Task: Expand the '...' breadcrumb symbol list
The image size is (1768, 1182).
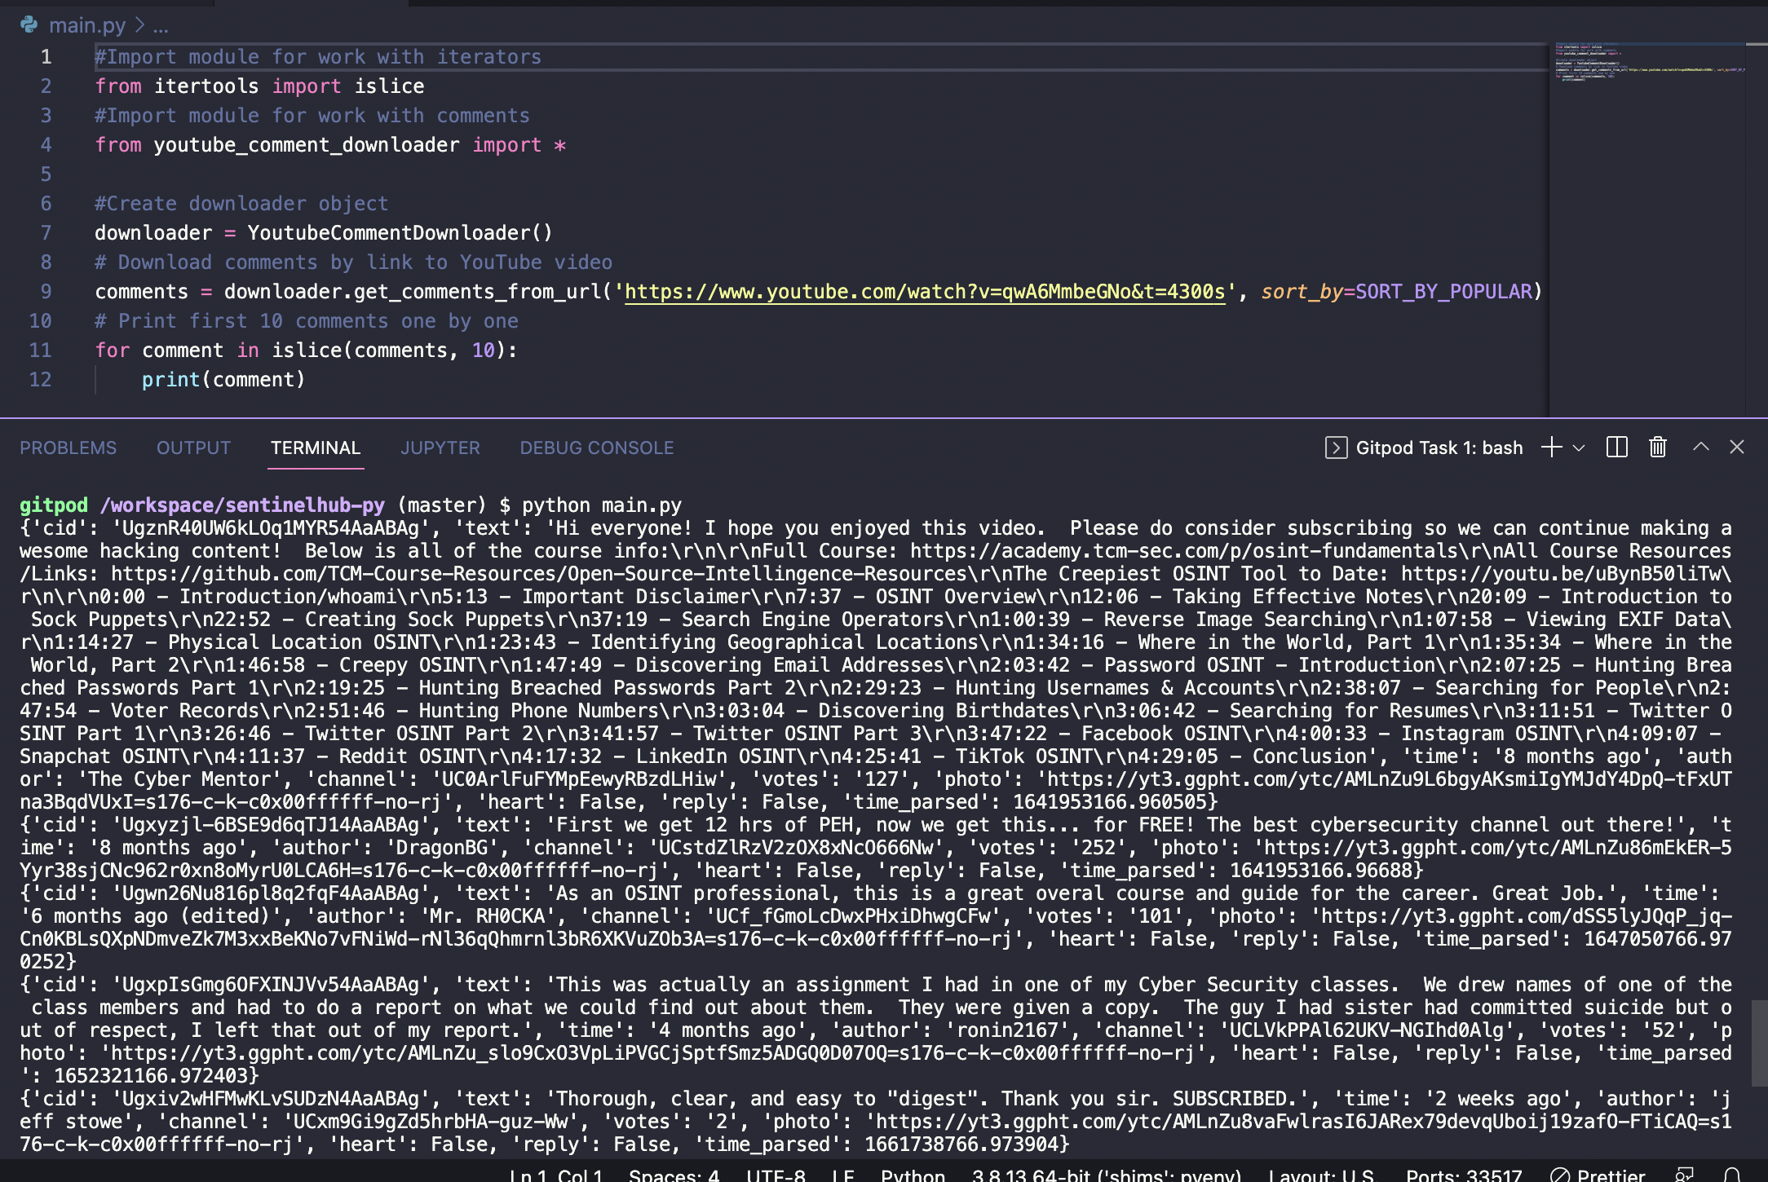Action: pyautogui.click(x=161, y=25)
